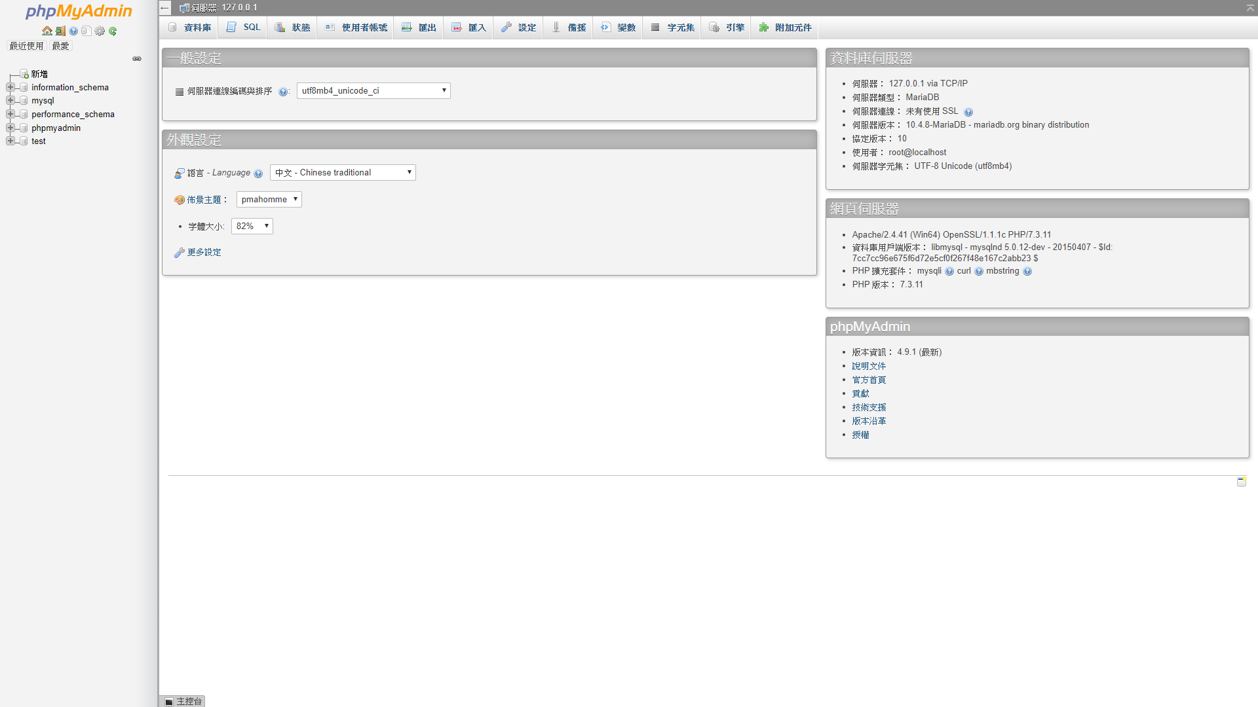Collapse the navigation panel with left arrow
Image resolution: width=1258 pixels, height=707 pixels.
coord(164,8)
